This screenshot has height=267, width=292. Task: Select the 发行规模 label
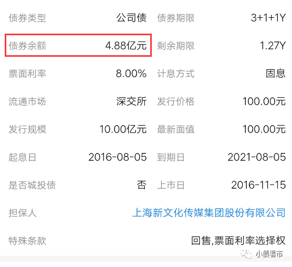coord(27,129)
